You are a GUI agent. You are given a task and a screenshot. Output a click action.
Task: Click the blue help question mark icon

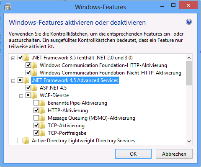coord(189,22)
